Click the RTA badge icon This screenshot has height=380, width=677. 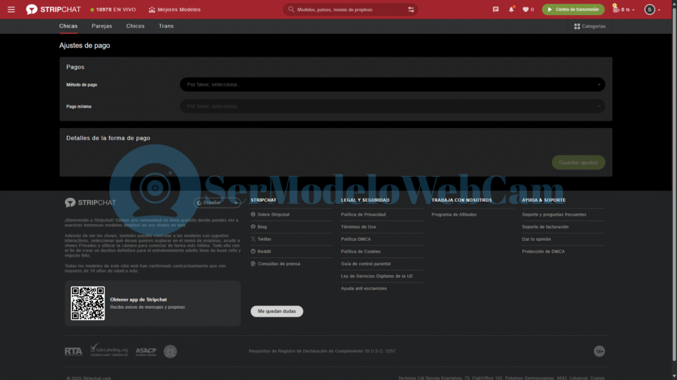73,352
